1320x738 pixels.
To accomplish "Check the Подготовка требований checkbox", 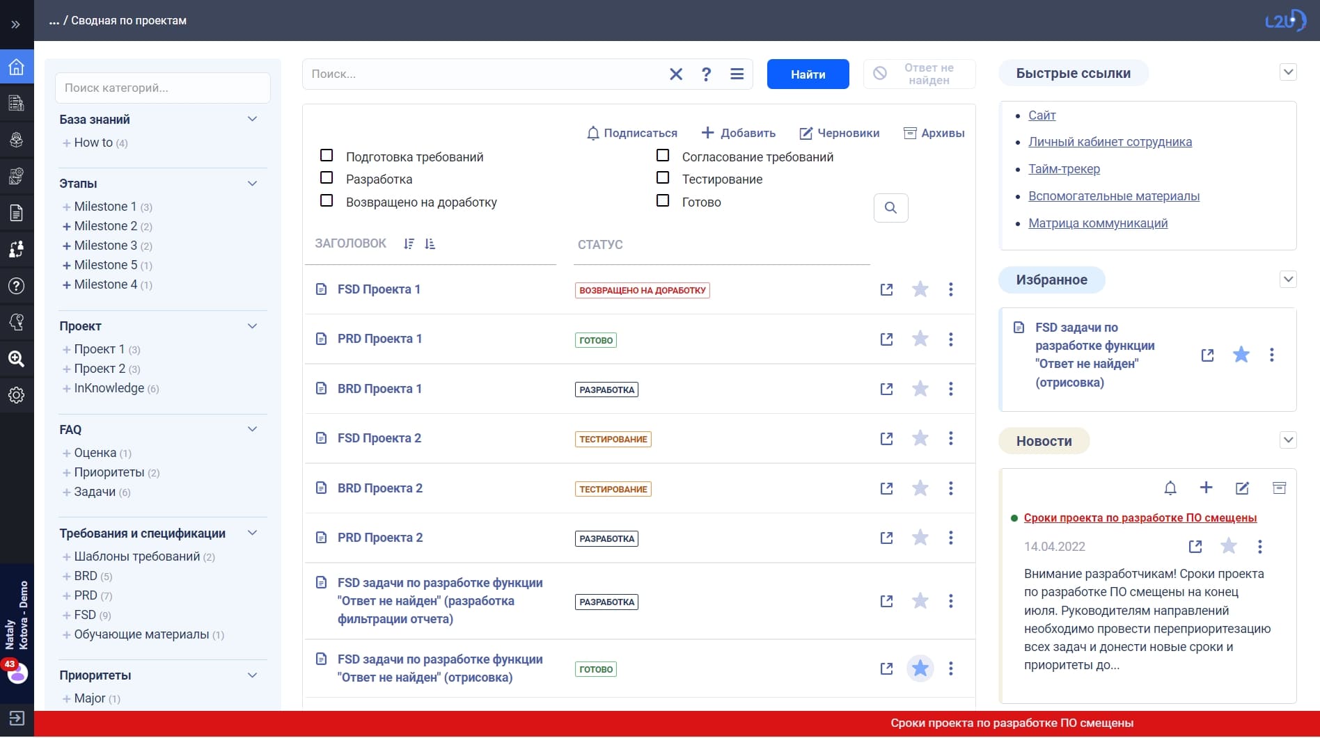I will tap(327, 156).
